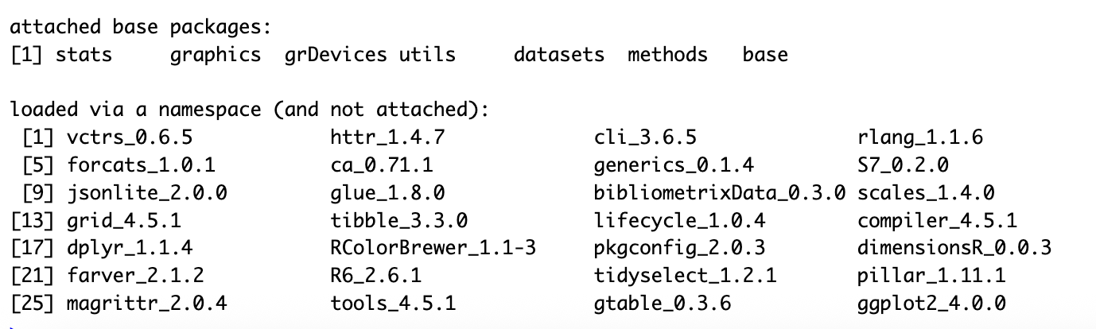Viewport: 1096px width, 329px height.
Task: Click the cli_3.6.5 package text
Action: 645,137
